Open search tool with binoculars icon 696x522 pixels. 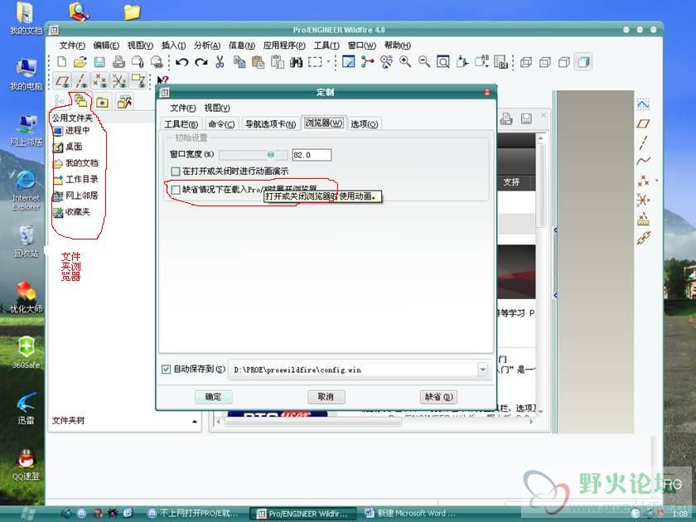tap(296, 62)
